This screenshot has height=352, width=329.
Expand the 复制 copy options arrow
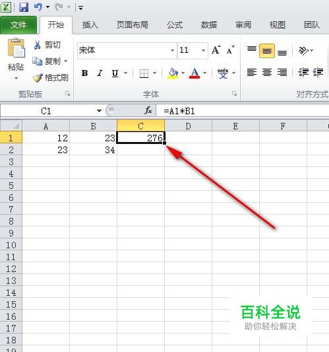coord(66,61)
